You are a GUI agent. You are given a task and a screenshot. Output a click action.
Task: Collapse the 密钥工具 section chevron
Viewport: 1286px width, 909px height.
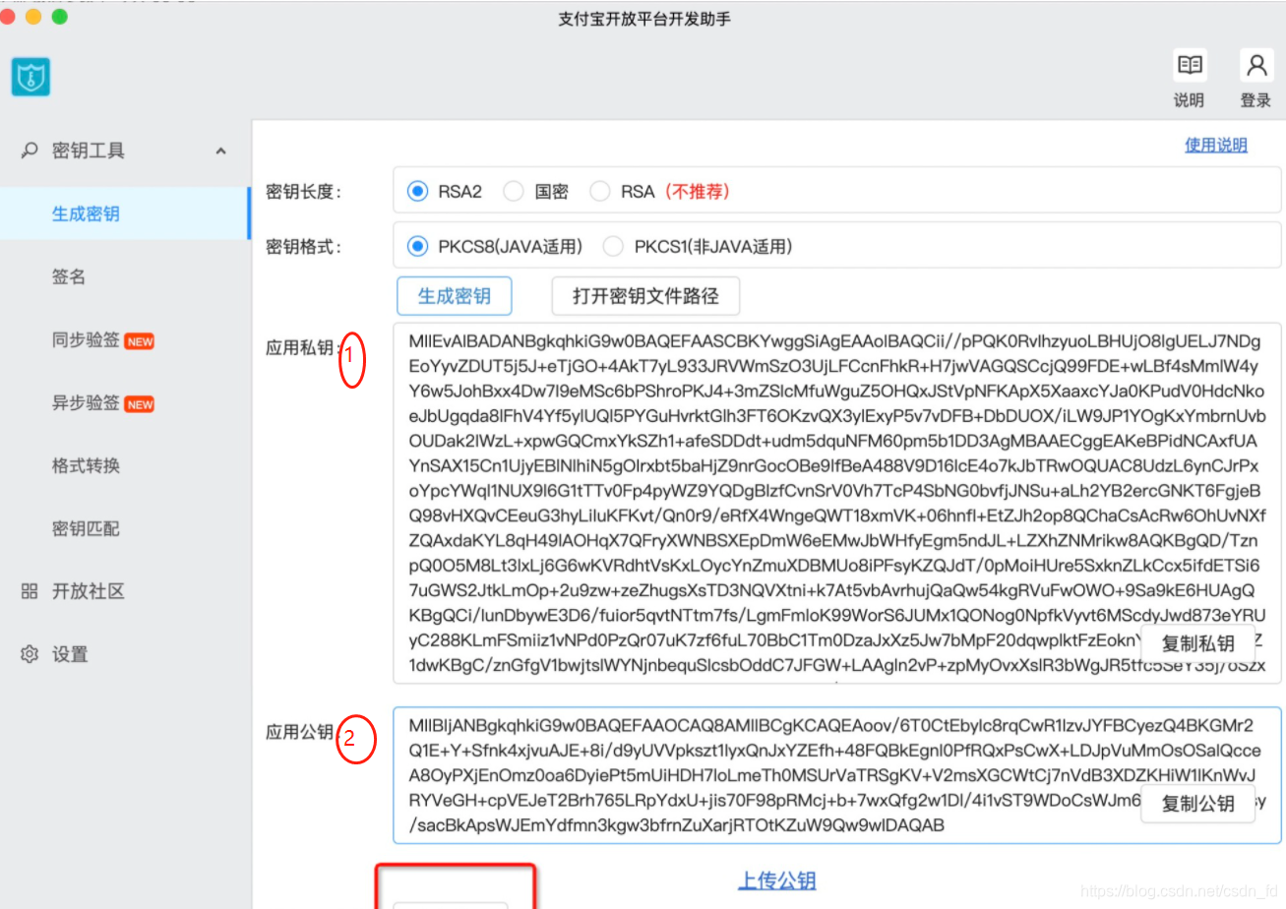click(x=220, y=151)
